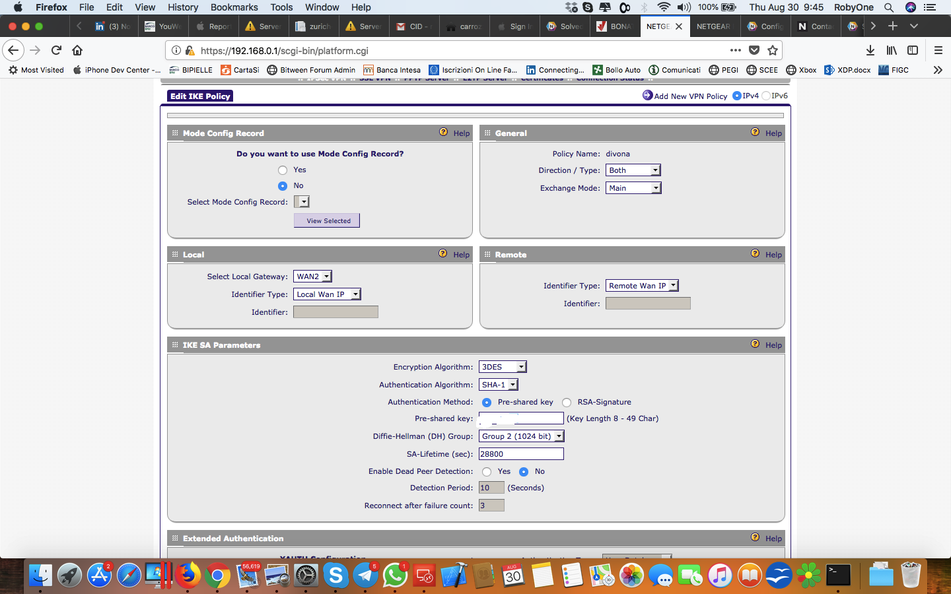Click the Pre-shared key input field
951x594 pixels.
[521, 418]
